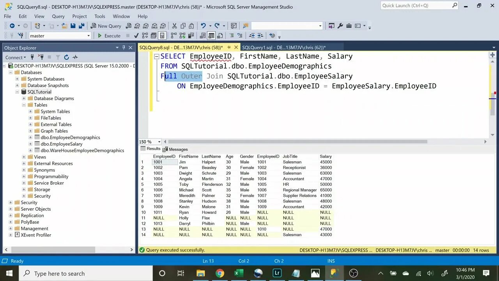Select the Results tab
This screenshot has width=499, height=281.
150,149
